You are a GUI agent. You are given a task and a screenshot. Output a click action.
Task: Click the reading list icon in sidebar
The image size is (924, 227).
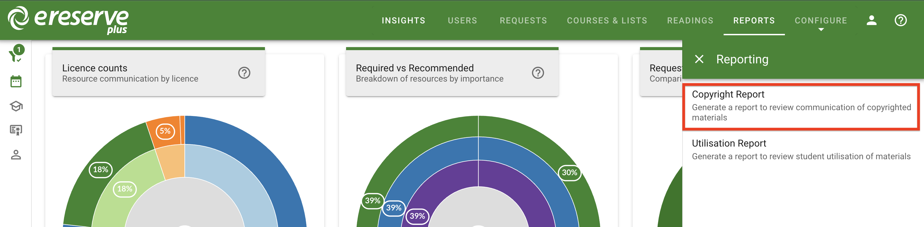(16, 130)
